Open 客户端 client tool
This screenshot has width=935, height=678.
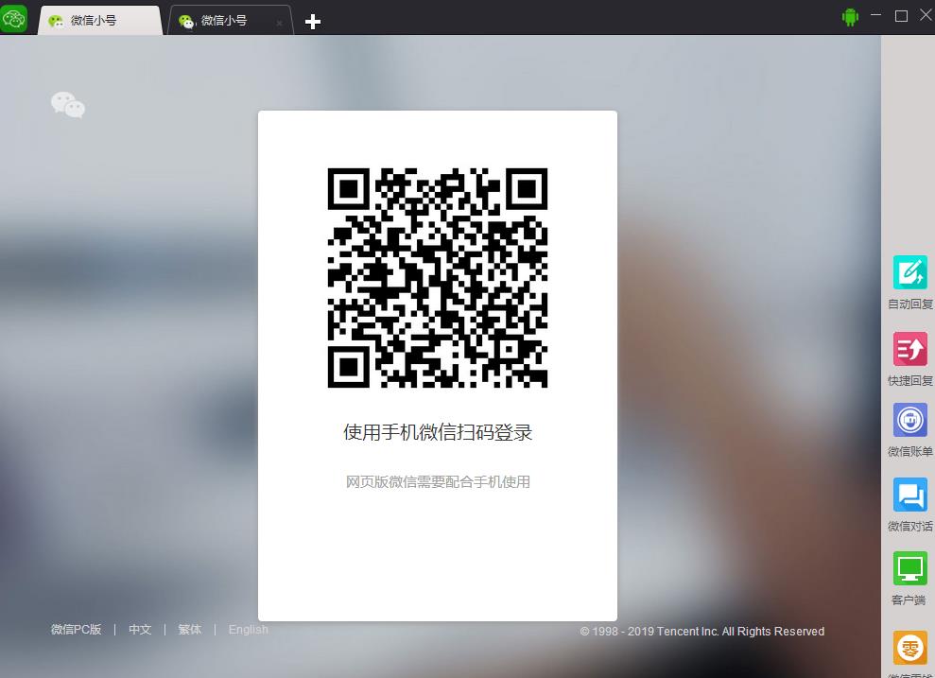[909, 579]
